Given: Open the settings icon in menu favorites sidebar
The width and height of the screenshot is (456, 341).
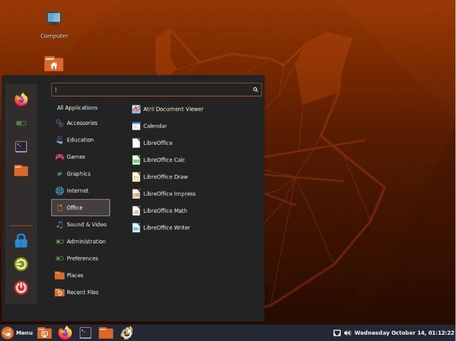Looking at the screenshot, I should click(21, 123).
